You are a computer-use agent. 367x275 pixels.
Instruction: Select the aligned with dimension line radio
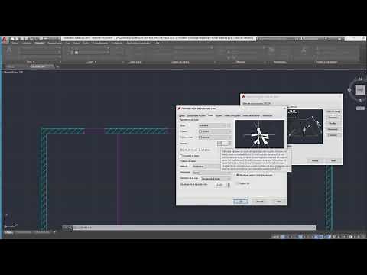pyautogui.click(x=238, y=175)
